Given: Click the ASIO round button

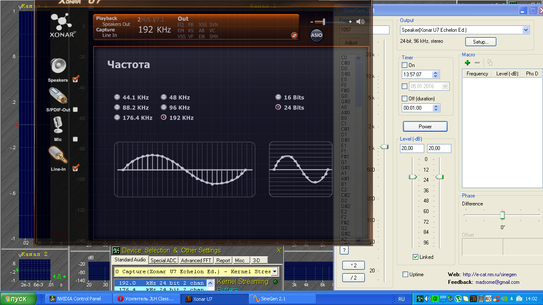Looking at the screenshot, I should coord(316,35).
